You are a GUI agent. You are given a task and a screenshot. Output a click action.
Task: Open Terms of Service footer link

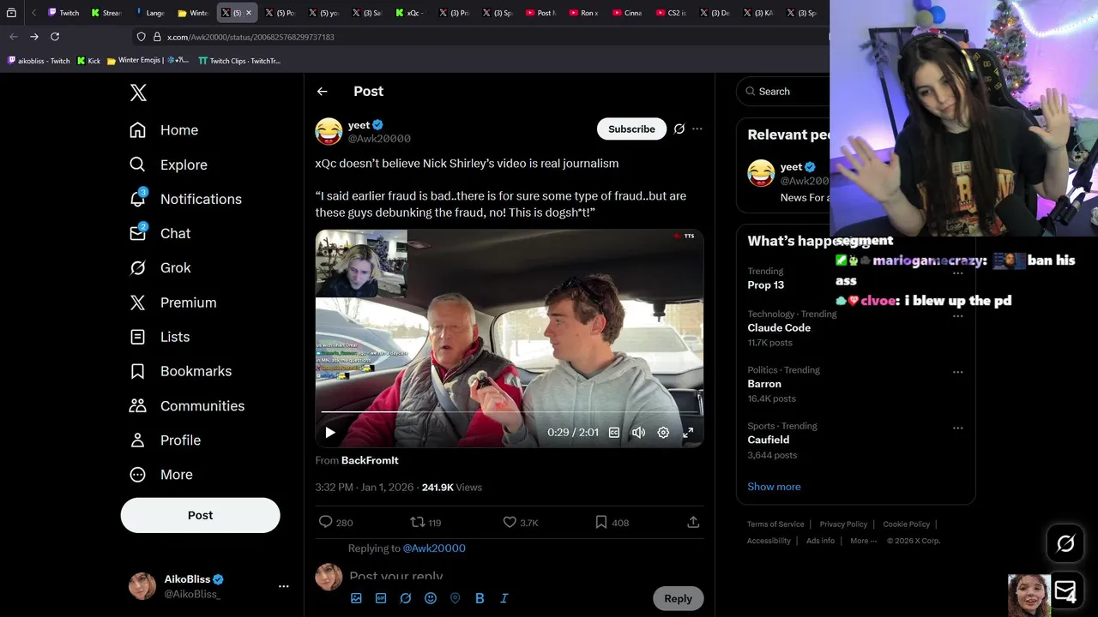[775, 524]
